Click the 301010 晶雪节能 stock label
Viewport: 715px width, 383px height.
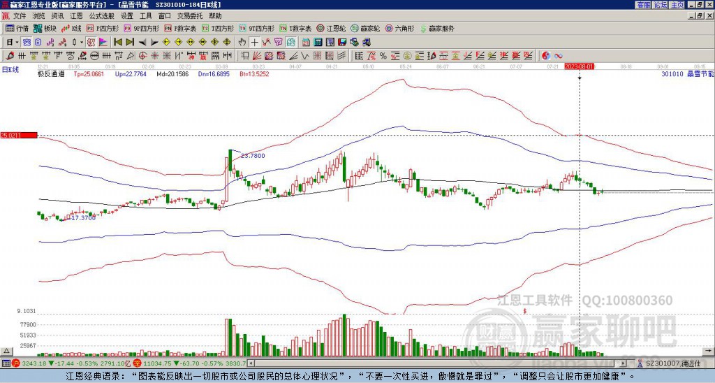688,73
